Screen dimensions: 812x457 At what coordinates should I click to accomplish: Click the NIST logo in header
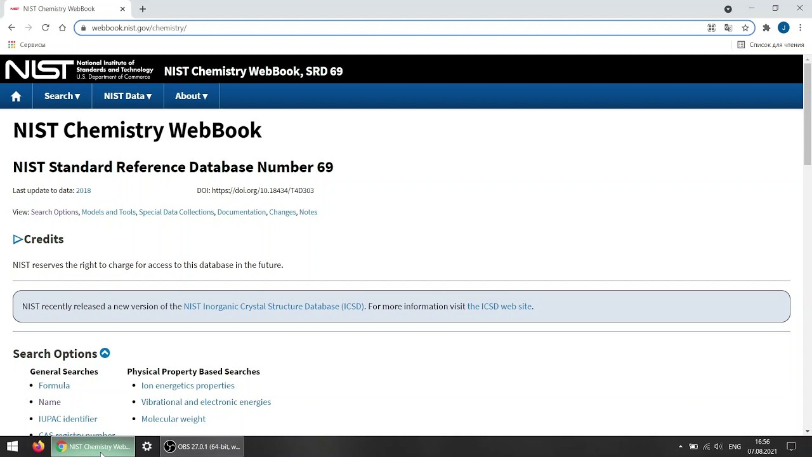[79, 70]
